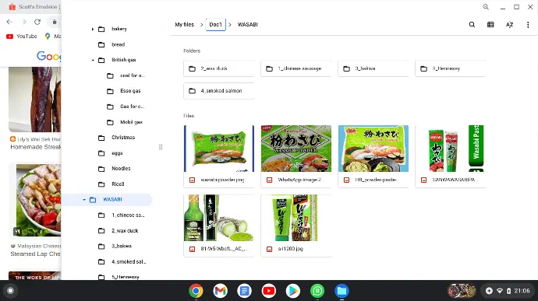This screenshot has width=538, height=301.
Task: Switch to list view icon
Action: click(x=490, y=25)
